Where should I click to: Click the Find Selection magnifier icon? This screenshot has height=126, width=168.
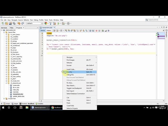point(66,31)
